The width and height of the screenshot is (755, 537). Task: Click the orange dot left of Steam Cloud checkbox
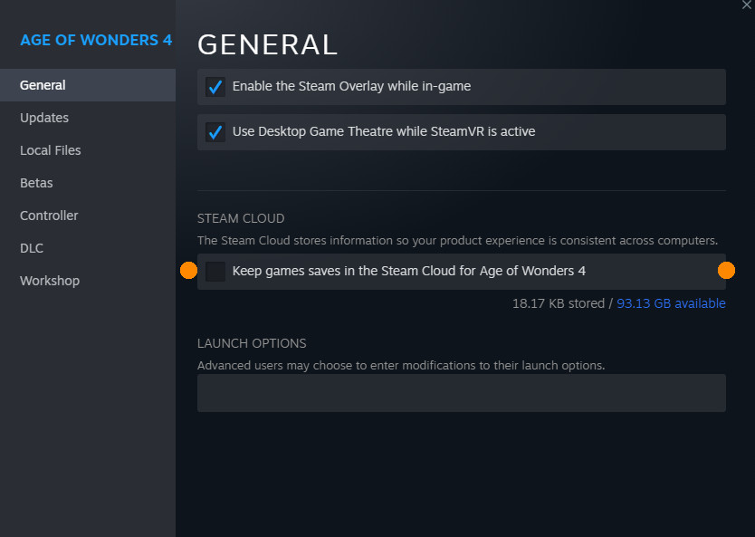pos(188,271)
